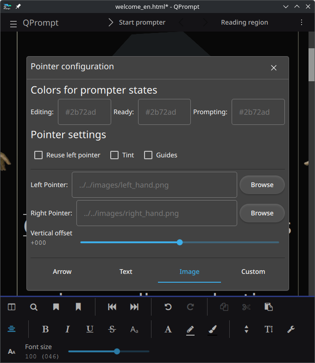Open the hamburger menu next to QPrompt
Viewport: 315px width, 363px height.
13,24
